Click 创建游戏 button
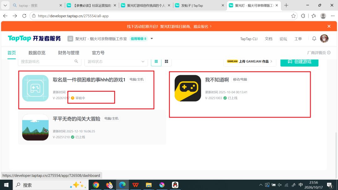This screenshot has width=338, height=190. pyautogui.click(x=299, y=62)
